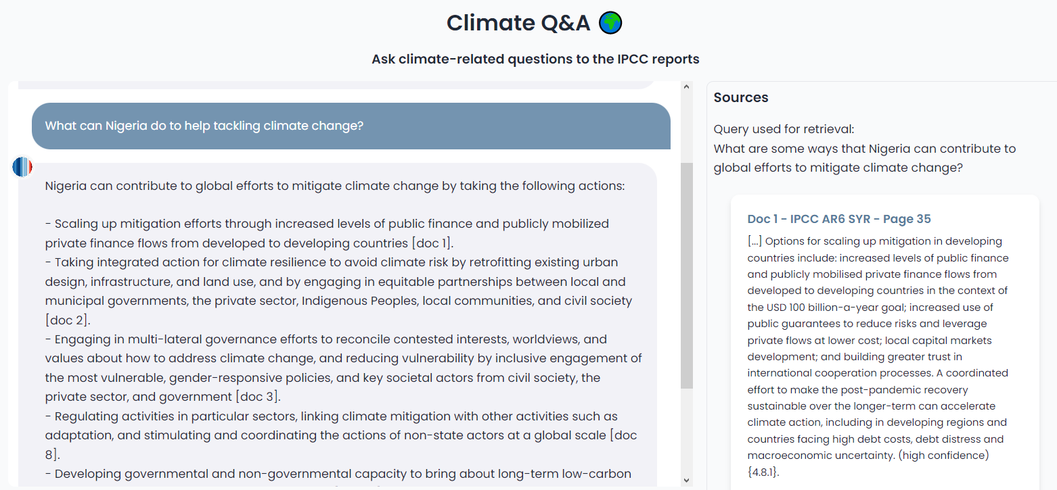Click the [doc 2] citation in answer
1057x490 pixels.
pos(68,320)
